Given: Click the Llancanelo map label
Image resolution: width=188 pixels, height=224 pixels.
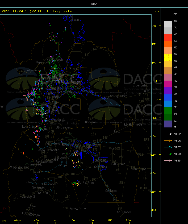Looking at the screenshot, I should 50,184.
